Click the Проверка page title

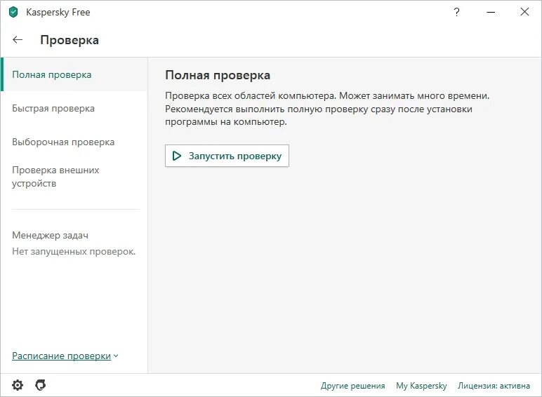pos(70,40)
